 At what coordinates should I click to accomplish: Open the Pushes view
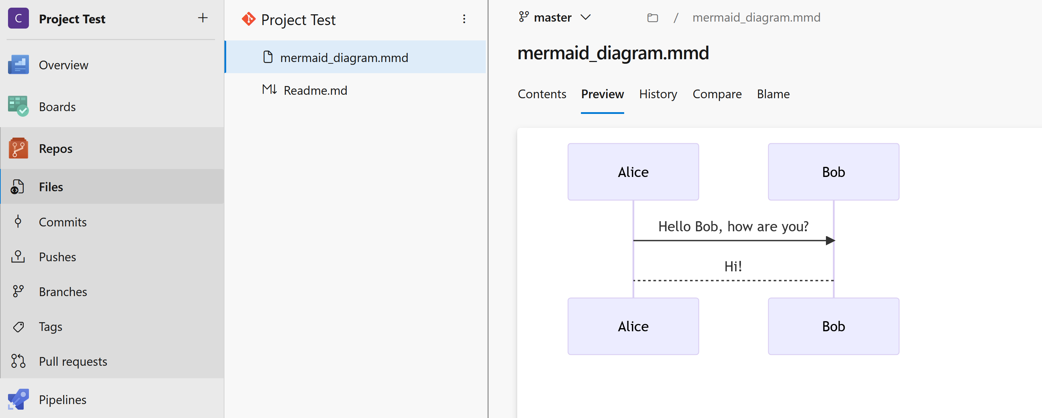click(57, 257)
